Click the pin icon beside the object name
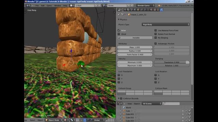This screenshot has width=218, height=122. (x=119, y=15)
